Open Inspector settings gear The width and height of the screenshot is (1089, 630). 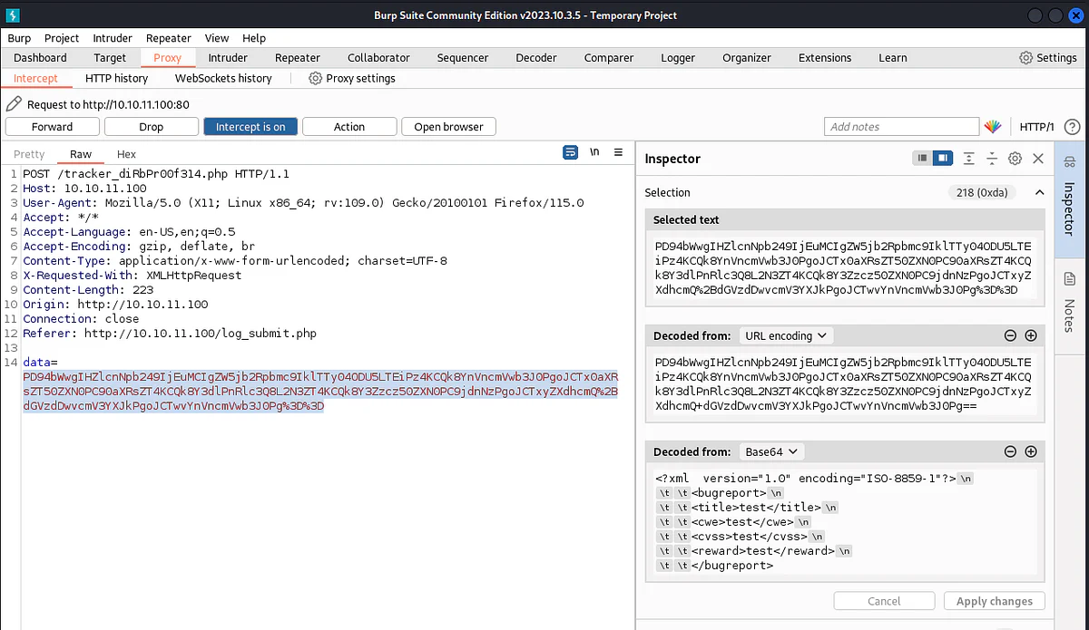1015,159
